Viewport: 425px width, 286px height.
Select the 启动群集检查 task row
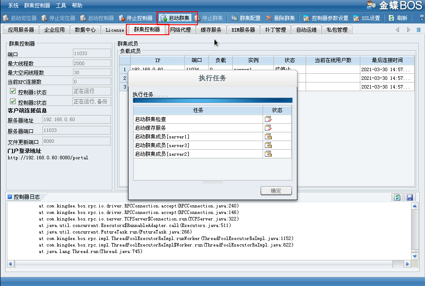coord(213,119)
